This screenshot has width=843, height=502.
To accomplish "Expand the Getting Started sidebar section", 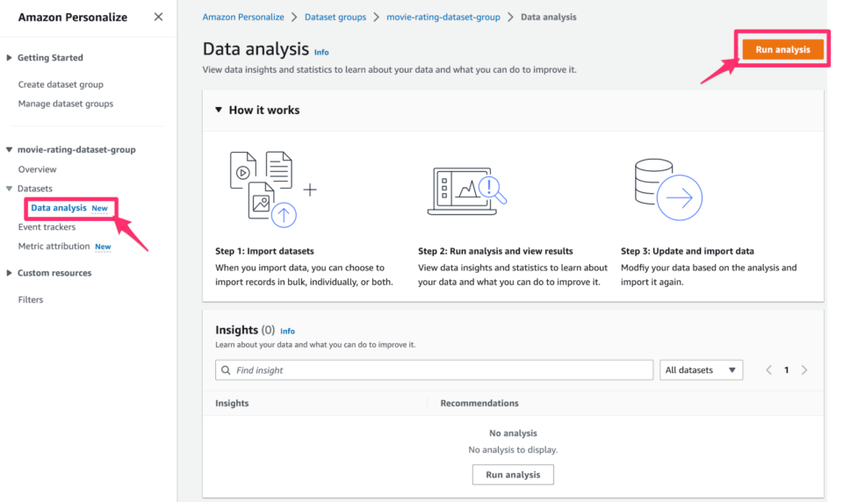I will coord(10,58).
